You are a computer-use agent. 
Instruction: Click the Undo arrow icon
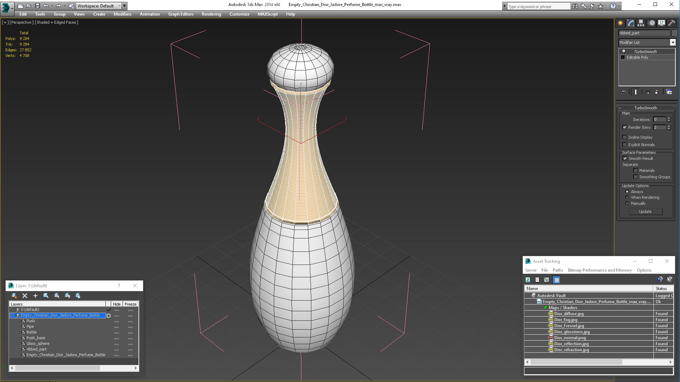[x=46, y=6]
